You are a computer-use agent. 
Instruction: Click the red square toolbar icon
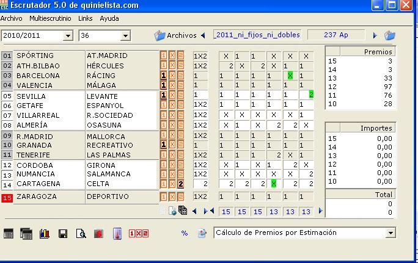[98, 234]
